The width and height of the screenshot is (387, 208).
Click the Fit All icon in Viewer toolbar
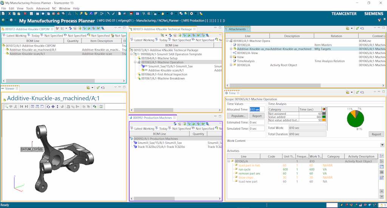33,107
